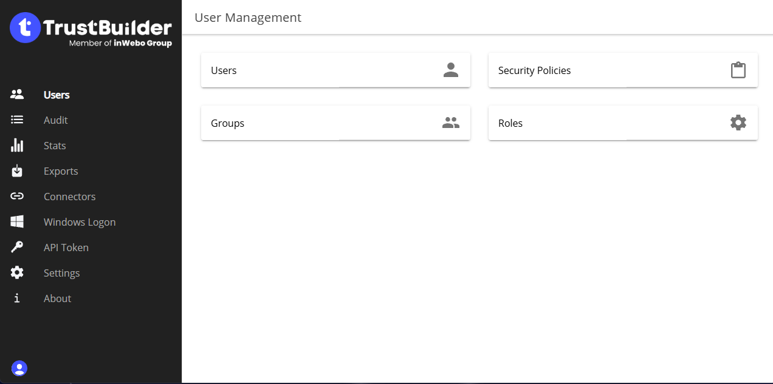
Task: Click the Users people icon in sidebar
Action: [17, 95]
